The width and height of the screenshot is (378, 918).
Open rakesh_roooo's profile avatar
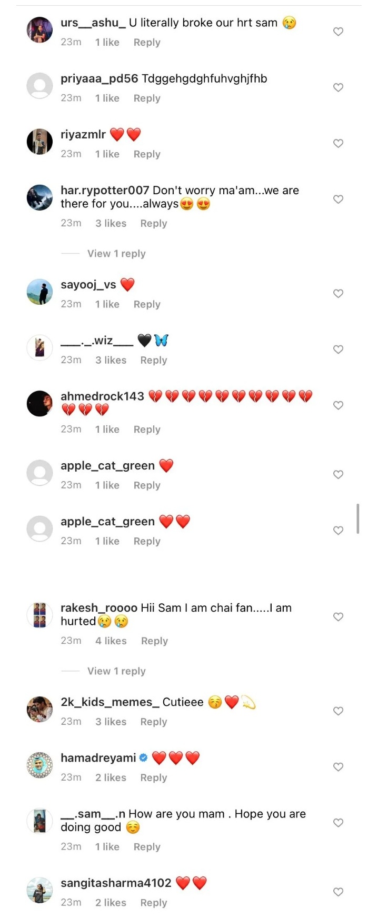point(39,615)
